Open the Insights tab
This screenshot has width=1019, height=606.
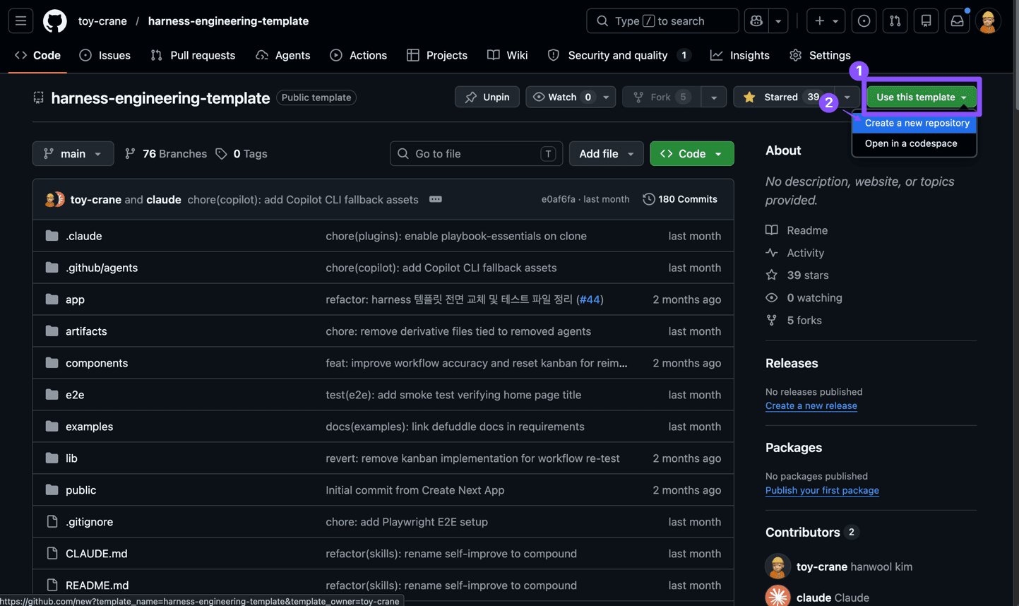[x=739, y=55]
